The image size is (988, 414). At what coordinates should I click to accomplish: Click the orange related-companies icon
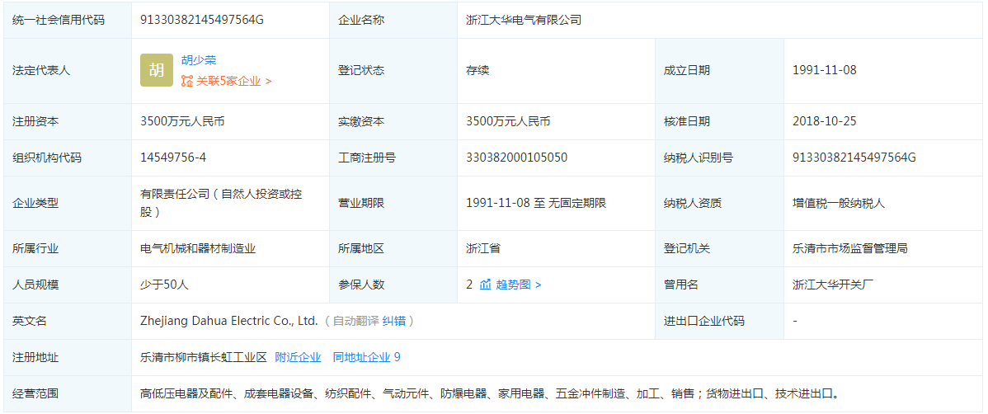coord(187,81)
